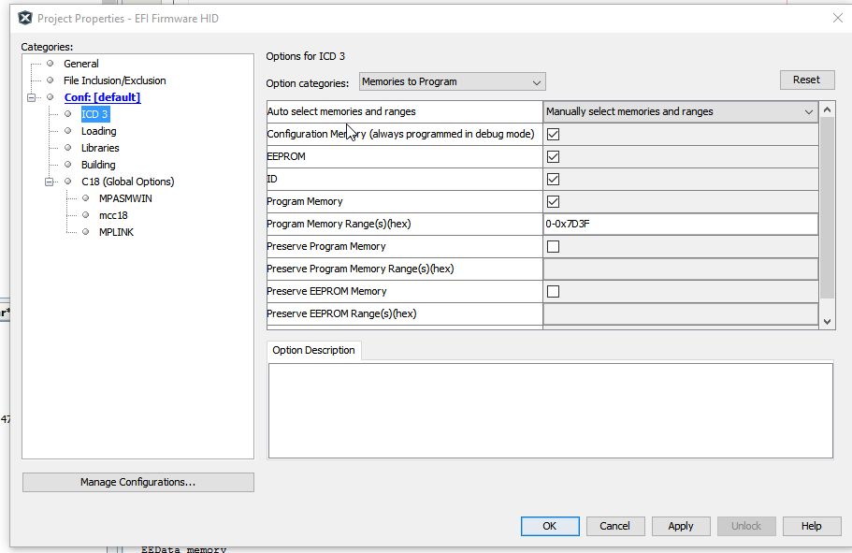Click the Preserve Program Memory Range(s) field
Image resolution: width=852 pixels, height=553 pixels.
[x=680, y=269]
